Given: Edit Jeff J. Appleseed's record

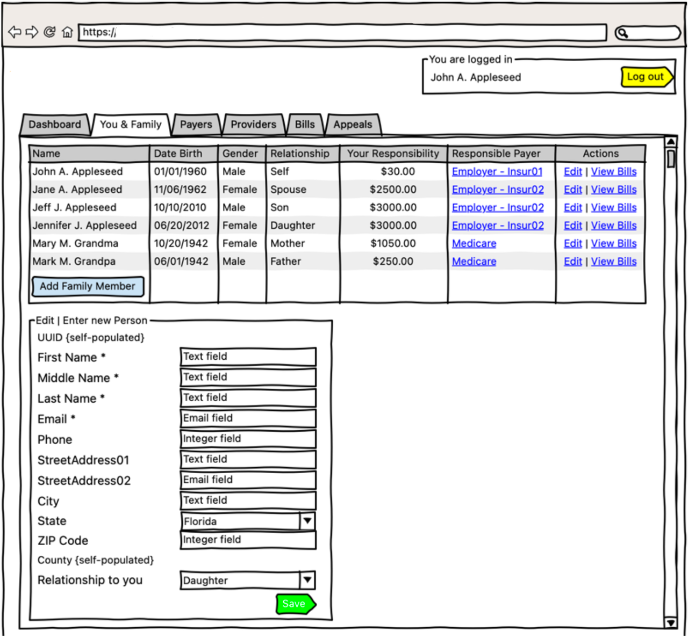Looking at the screenshot, I should (x=572, y=207).
